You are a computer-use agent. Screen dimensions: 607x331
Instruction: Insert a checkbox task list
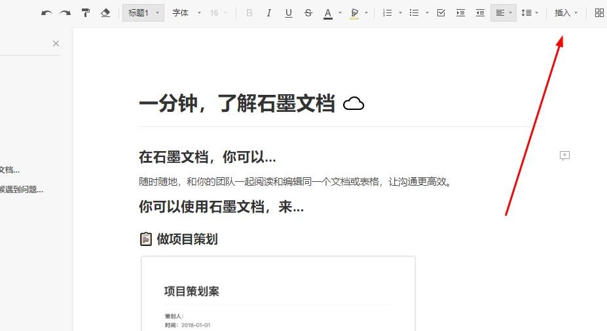pos(441,13)
